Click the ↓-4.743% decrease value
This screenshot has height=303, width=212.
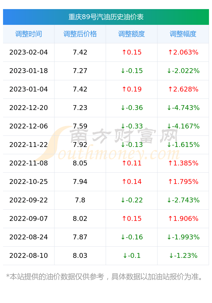[x=183, y=108]
